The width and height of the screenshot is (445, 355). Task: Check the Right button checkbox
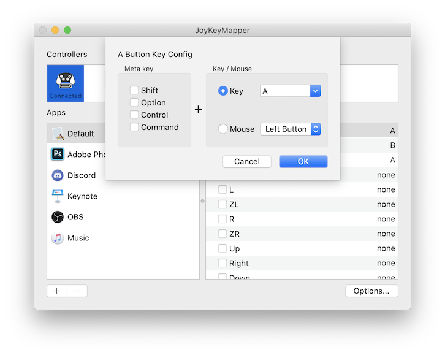tap(222, 263)
